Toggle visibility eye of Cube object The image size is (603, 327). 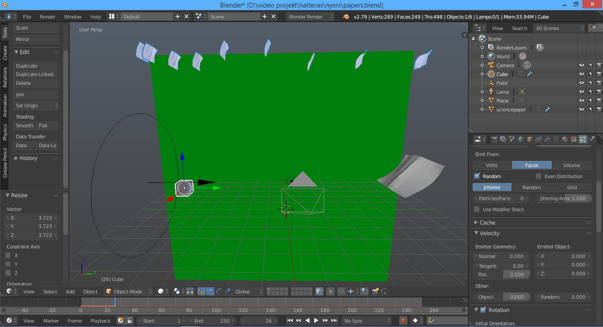(582, 74)
